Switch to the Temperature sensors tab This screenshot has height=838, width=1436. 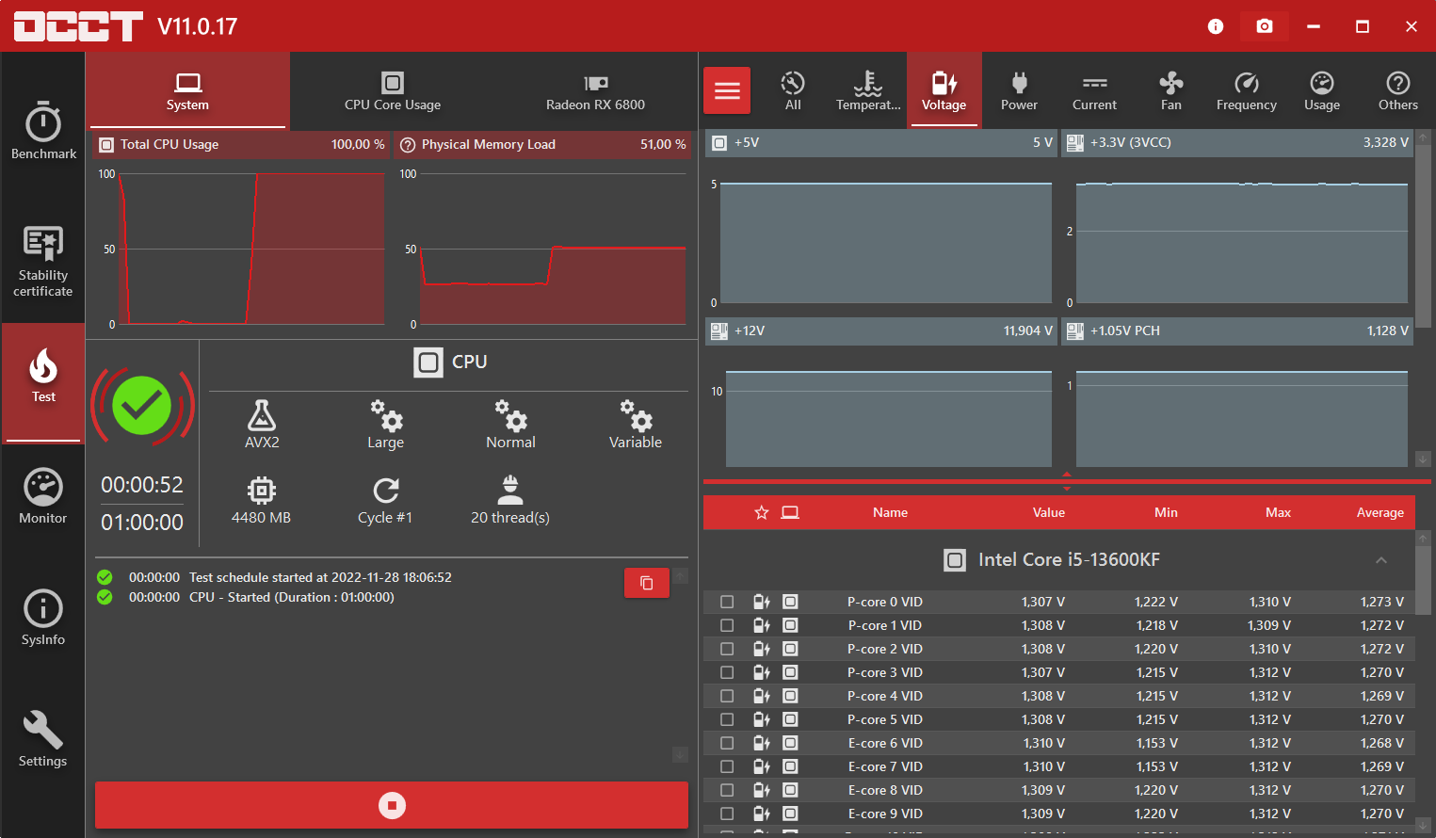point(868,91)
